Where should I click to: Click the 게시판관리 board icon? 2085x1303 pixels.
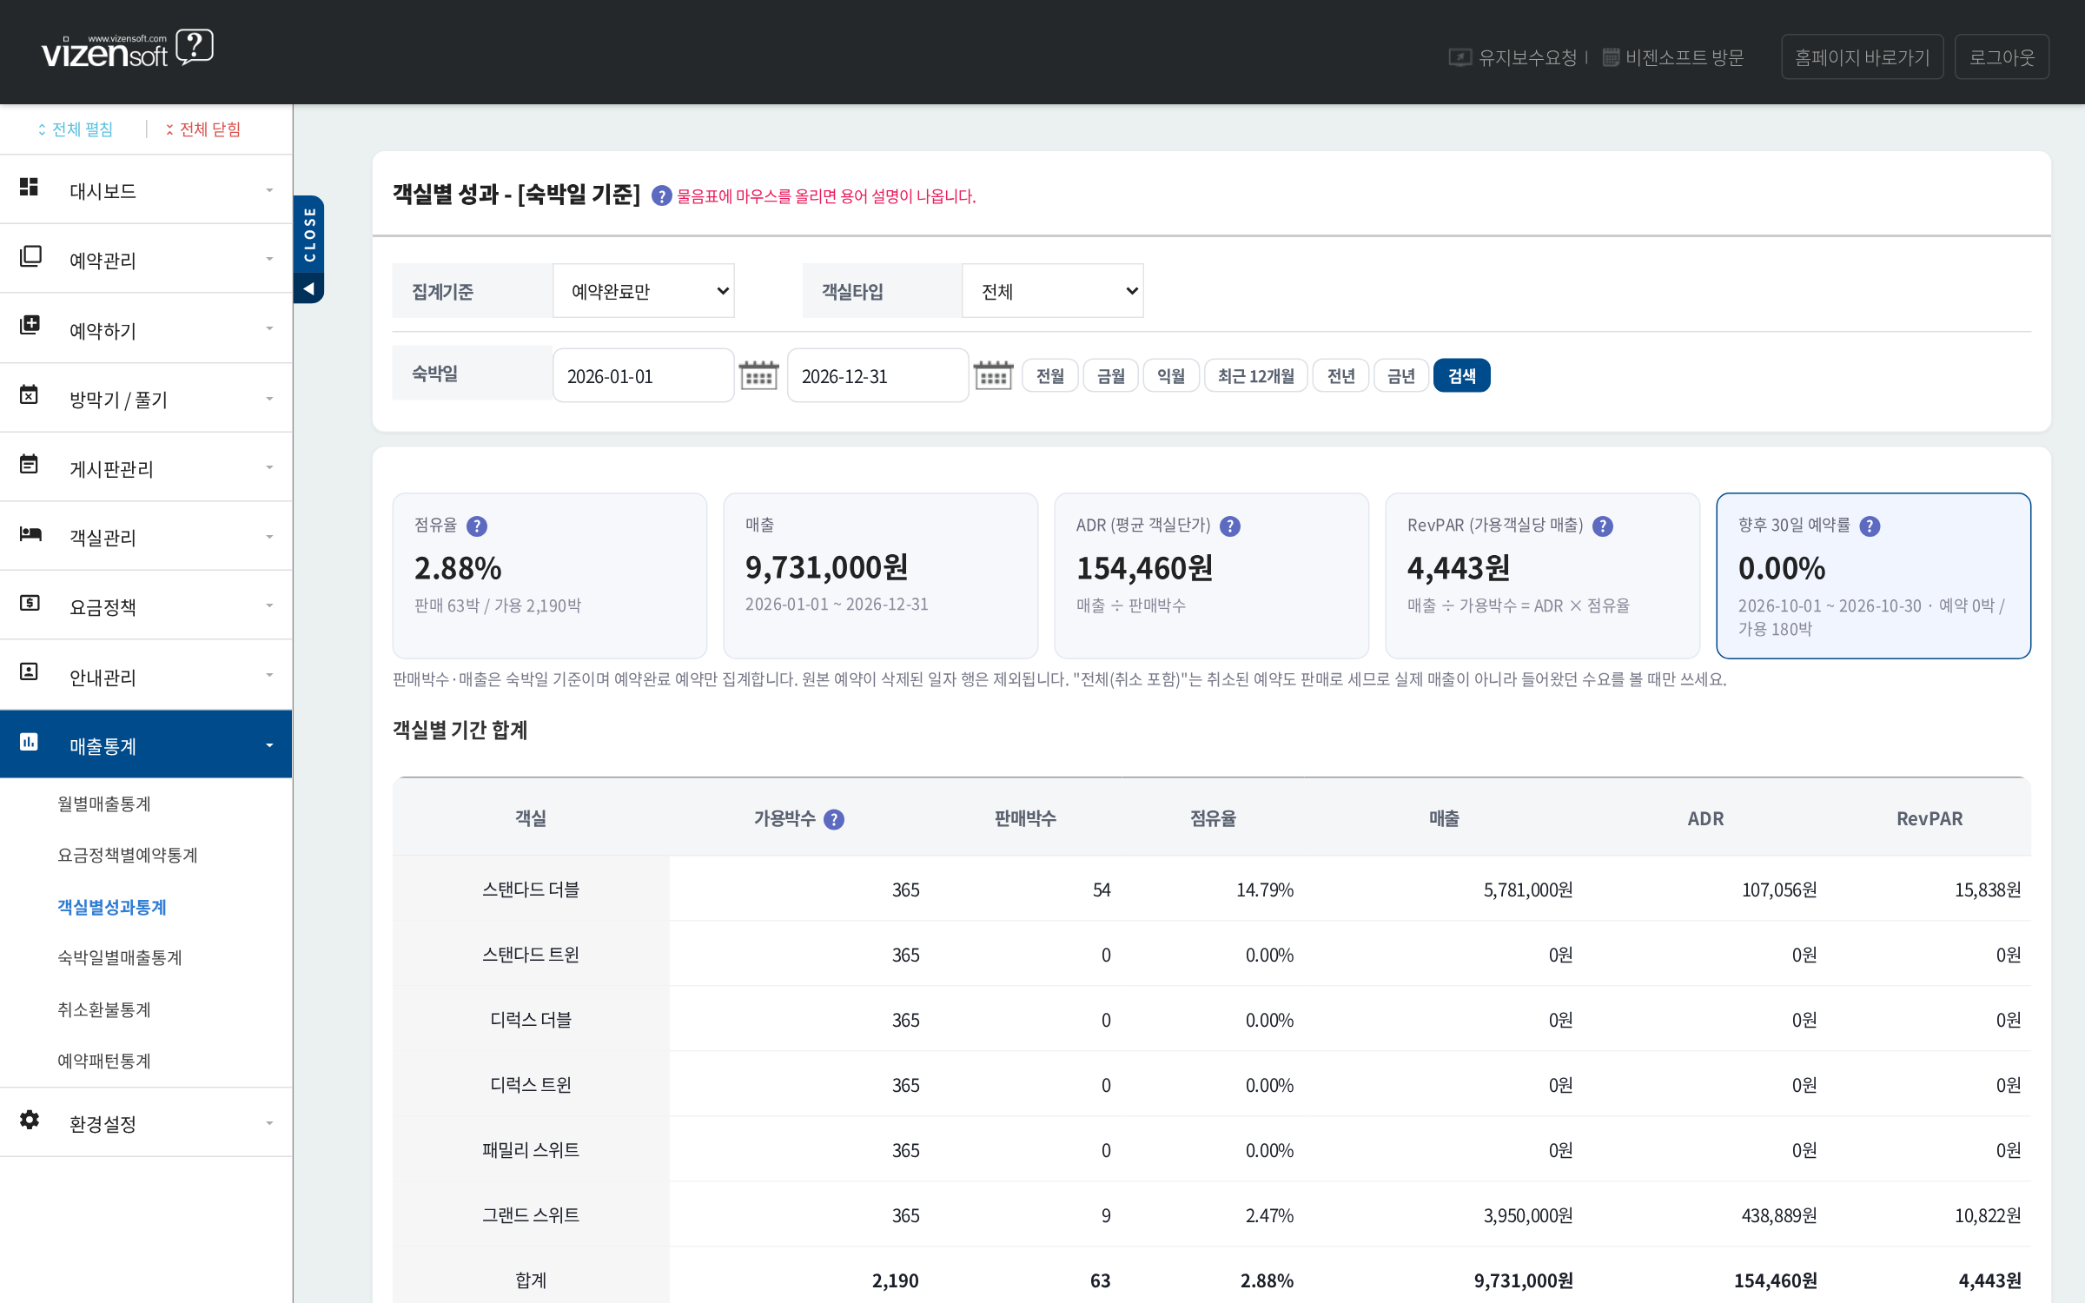[29, 464]
